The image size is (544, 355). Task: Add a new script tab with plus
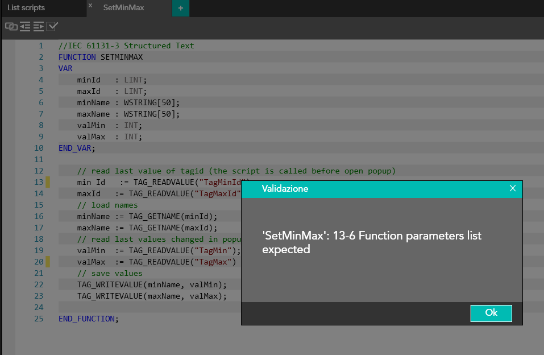(x=181, y=9)
